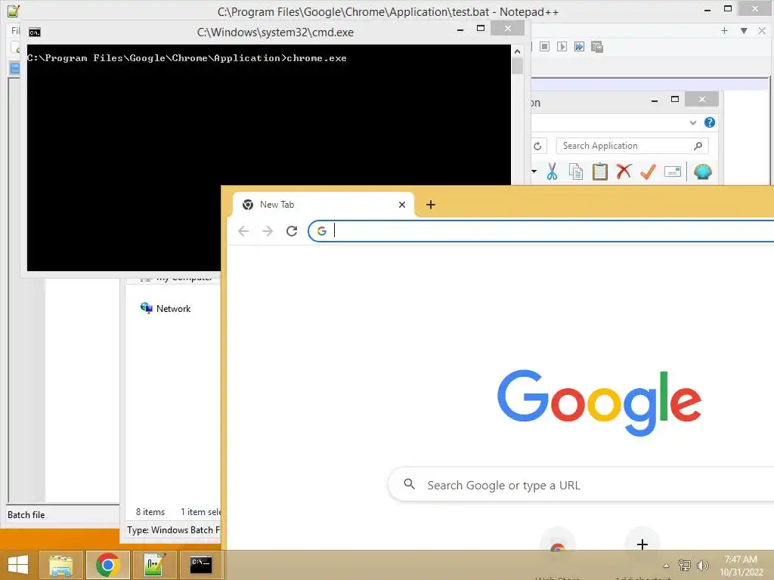Open Notepad++ tab list triangle dropdown
The width and height of the screenshot is (774, 580).
coord(744,30)
